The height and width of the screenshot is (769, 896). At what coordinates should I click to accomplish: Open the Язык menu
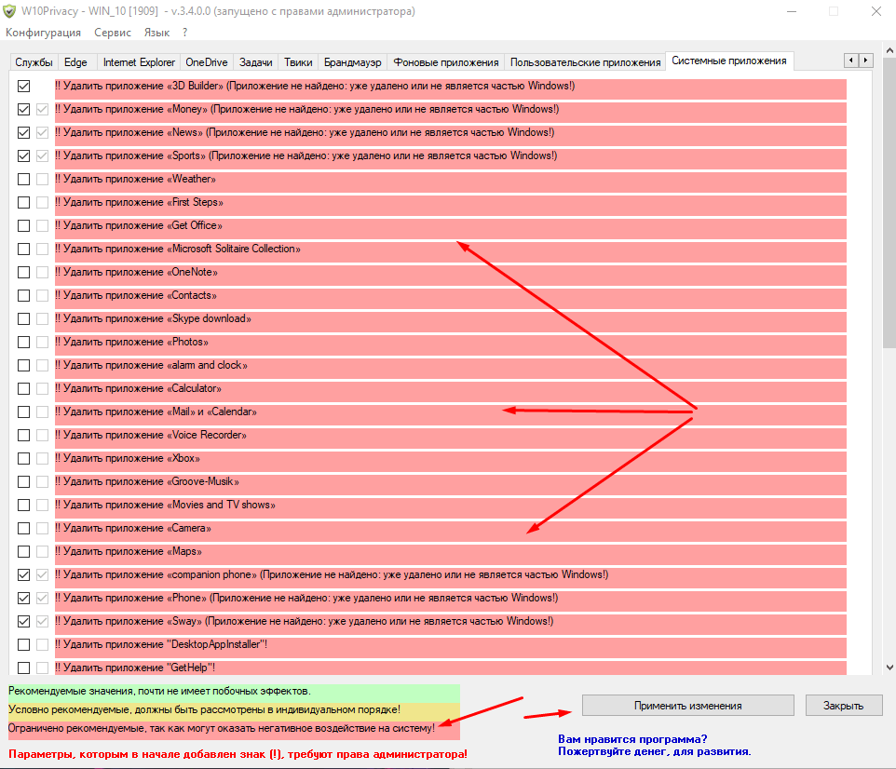pyautogui.click(x=156, y=33)
